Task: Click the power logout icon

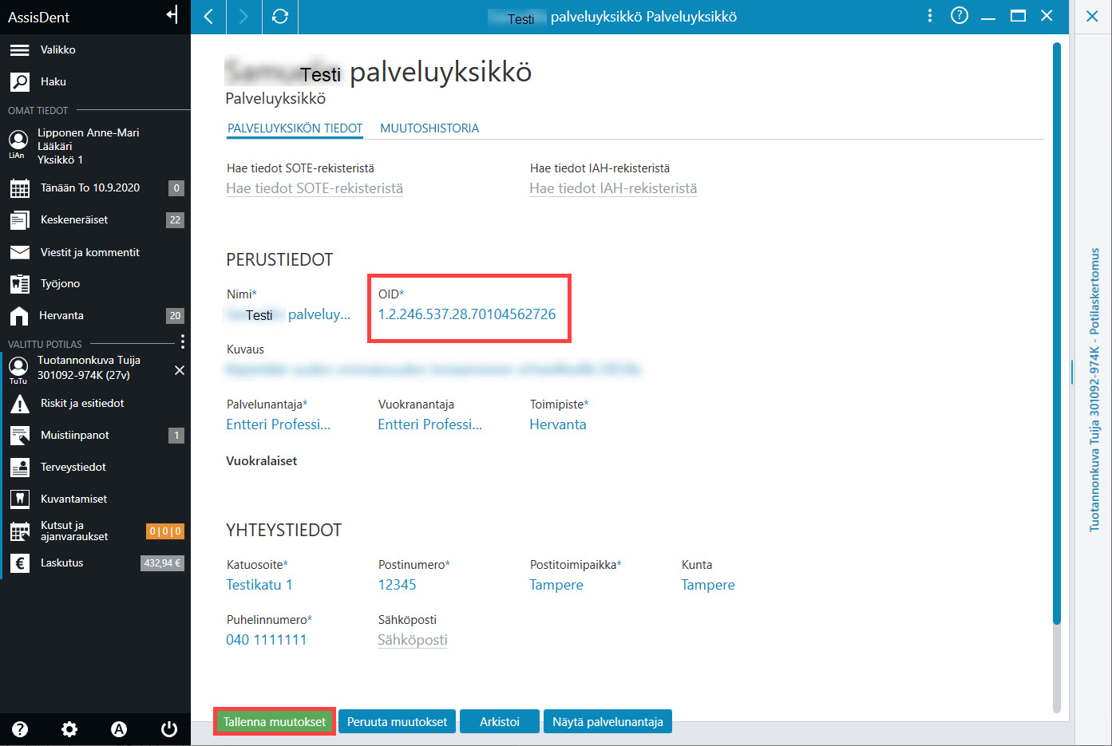Action: (x=168, y=728)
